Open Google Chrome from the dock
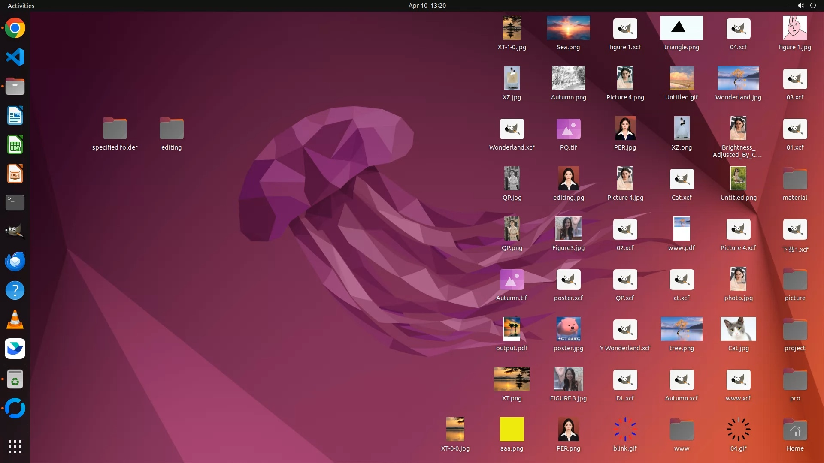824x463 pixels. pyautogui.click(x=15, y=28)
